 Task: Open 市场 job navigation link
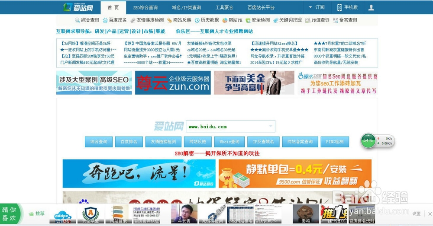click(x=148, y=32)
